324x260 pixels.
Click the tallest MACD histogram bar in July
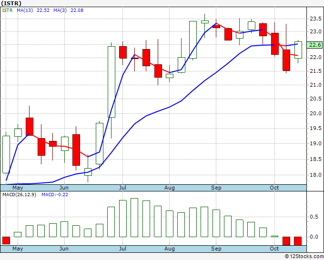coord(134,218)
